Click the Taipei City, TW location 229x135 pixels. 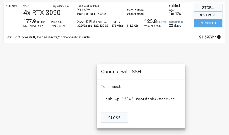(x=60, y=6)
